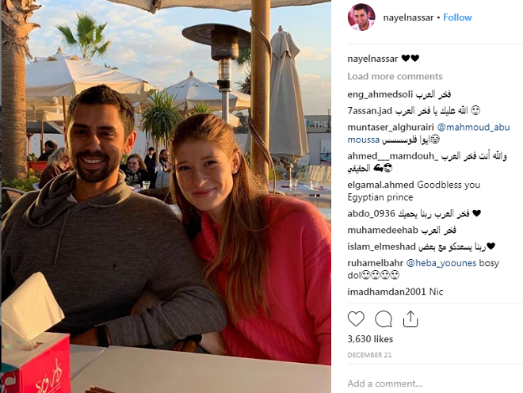This screenshot has height=393, width=523.
Task: Load more comments
Action: [395, 76]
